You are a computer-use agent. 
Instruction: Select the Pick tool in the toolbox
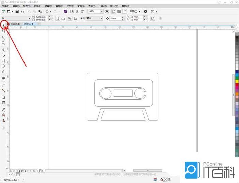pyautogui.click(x=3, y=25)
